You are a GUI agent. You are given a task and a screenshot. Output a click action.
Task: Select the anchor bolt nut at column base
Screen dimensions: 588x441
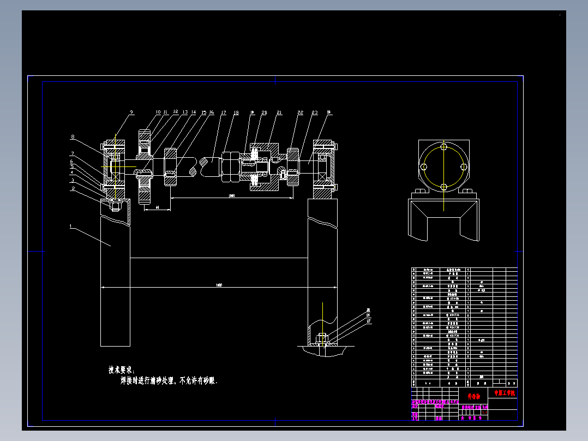pos(322,338)
